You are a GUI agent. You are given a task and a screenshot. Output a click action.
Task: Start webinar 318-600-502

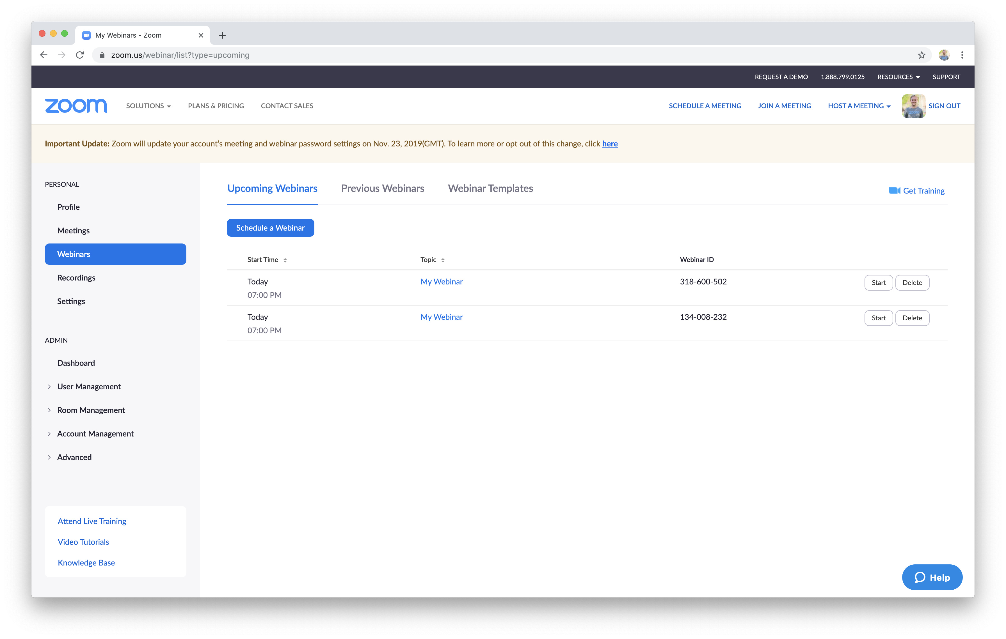point(878,282)
